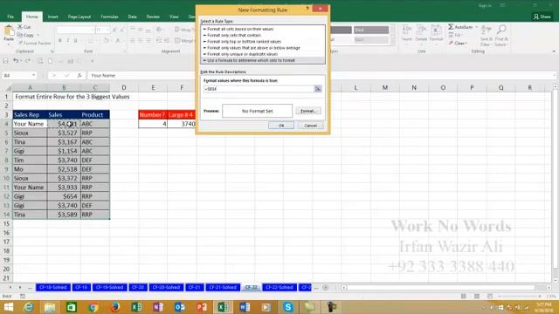Viewport: 559px width, 314px height.
Task: Click the Windows Start button
Action: (8, 307)
